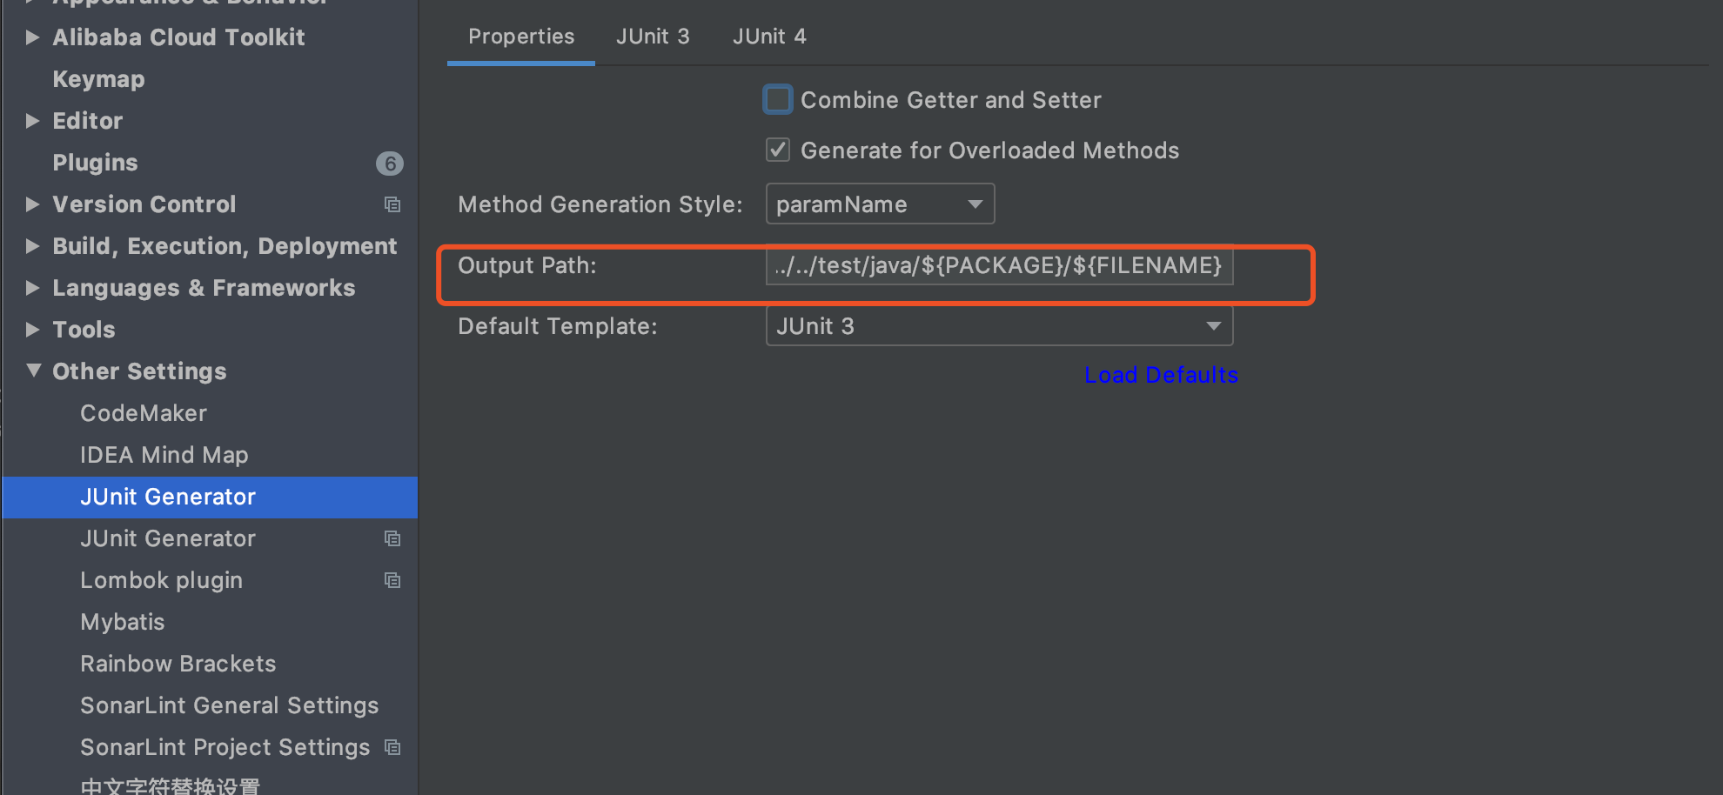
Task: Expand the Editor settings section
Action: [32, 121]
